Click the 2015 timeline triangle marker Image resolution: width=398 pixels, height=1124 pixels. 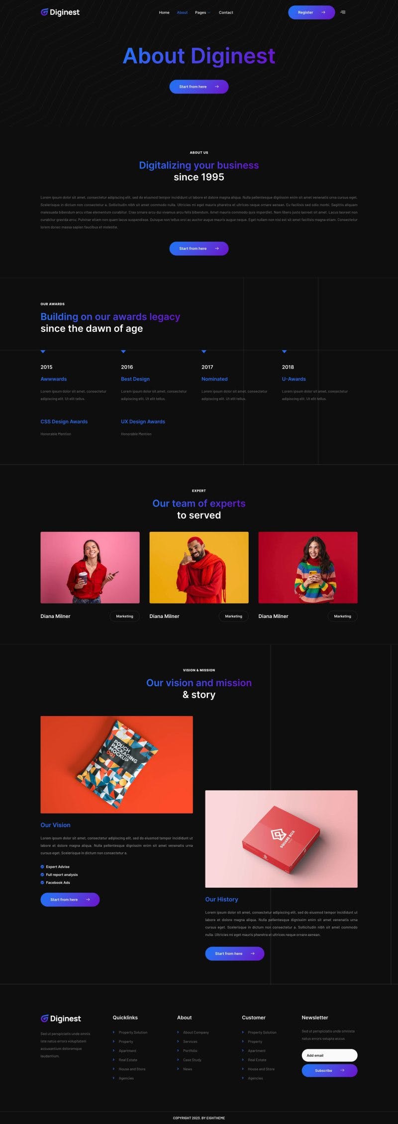[x=43, y=351]
